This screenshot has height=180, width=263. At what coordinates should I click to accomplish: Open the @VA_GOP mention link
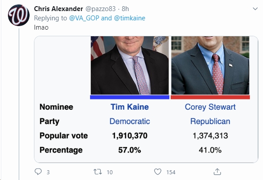(84, 18)
